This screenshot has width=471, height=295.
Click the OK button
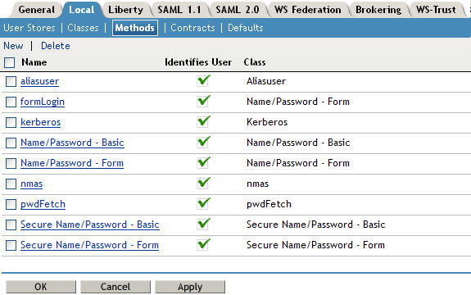[41, 287]
